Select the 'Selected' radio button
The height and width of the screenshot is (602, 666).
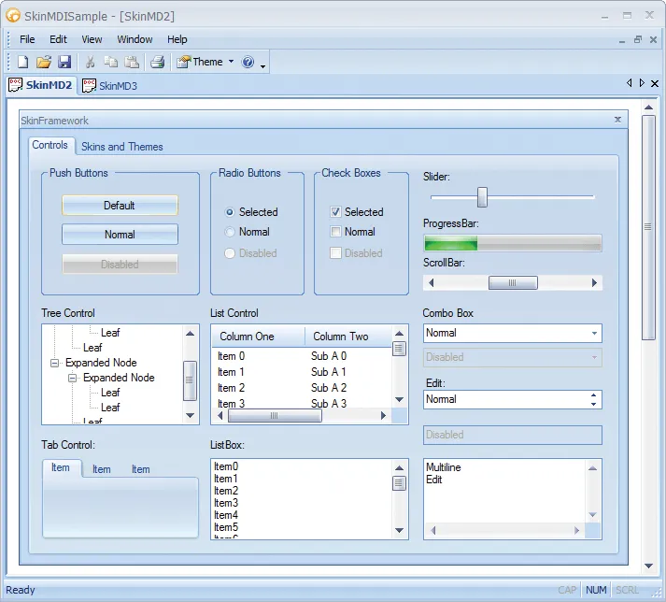tap(230, 211)
